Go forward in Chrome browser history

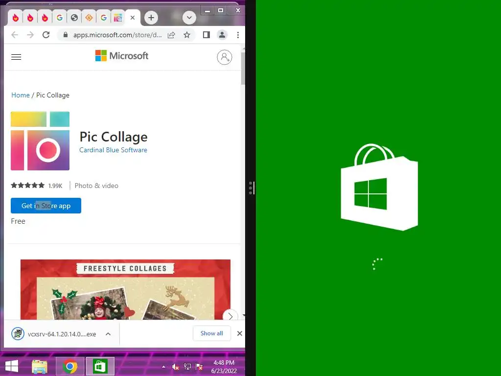[x=30, y=35]
